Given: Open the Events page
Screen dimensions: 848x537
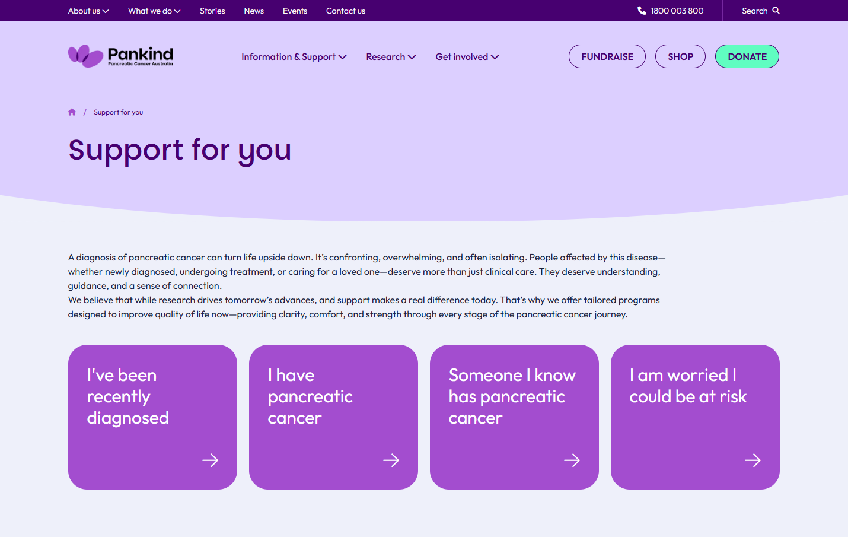Looking at the screenshot, I should point(295,11).
